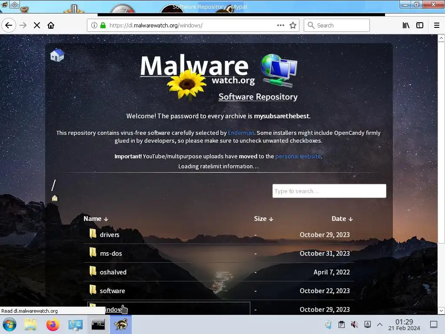Show site information icon in address bar

(x=94, y=25)
